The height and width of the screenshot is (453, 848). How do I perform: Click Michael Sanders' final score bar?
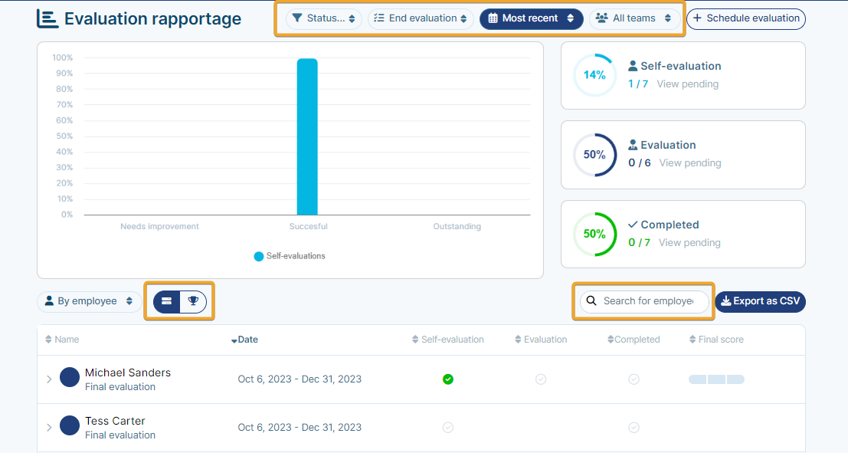pyautogui.click(x=716, y=379)
